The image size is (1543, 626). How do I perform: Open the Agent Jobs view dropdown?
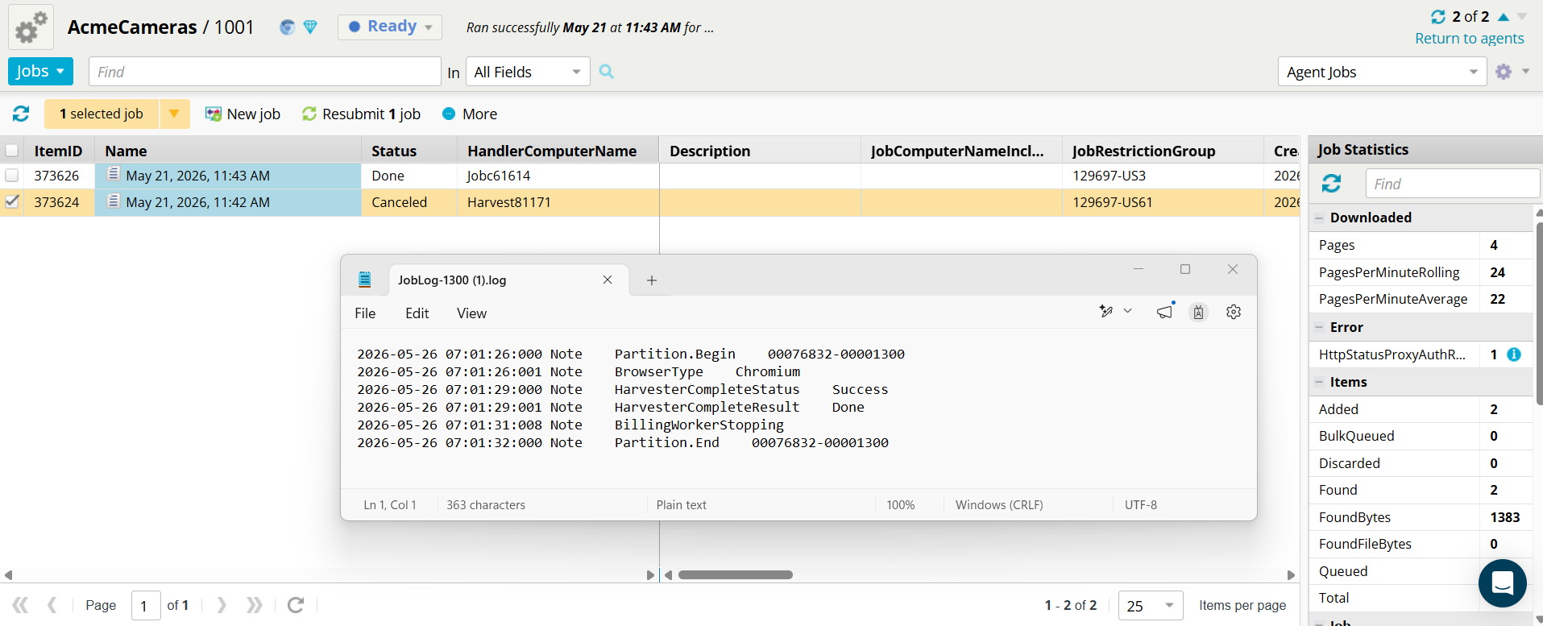[1382, 72]
